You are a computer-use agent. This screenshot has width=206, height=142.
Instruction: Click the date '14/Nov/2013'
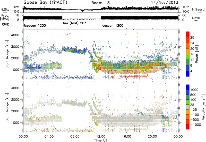(x=165, y=2)
